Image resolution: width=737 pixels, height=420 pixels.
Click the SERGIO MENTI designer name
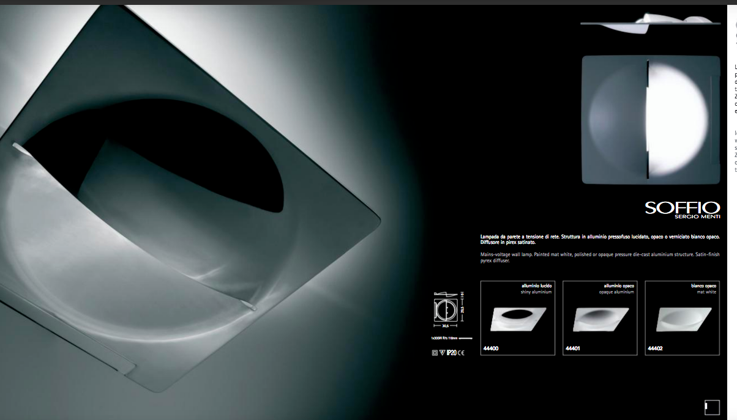697,216
